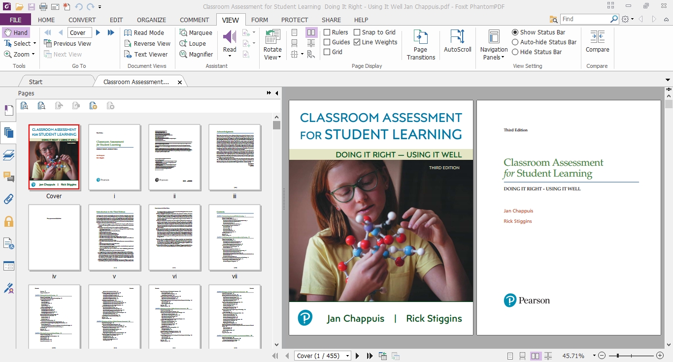Click the Reverse View button
Image resolution: width=673 pixels, height=362 pixels.
tap(147, 43)
